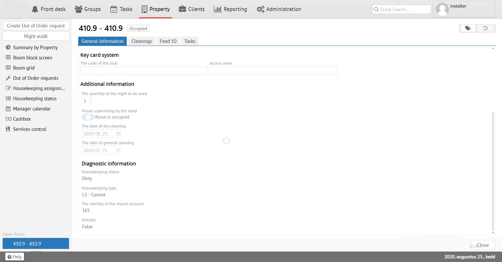Click the Front desk bell icon
502x262 pixels.
[x=35, y=9]
